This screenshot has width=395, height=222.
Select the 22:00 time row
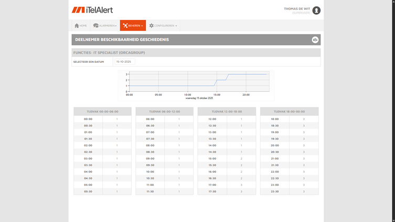pos(289,171)
